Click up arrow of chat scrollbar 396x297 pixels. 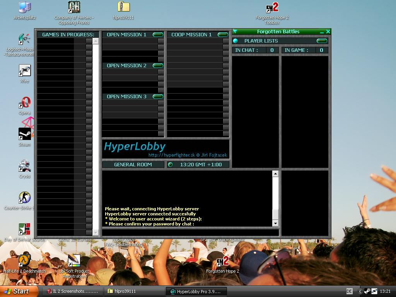coord(275,174)
